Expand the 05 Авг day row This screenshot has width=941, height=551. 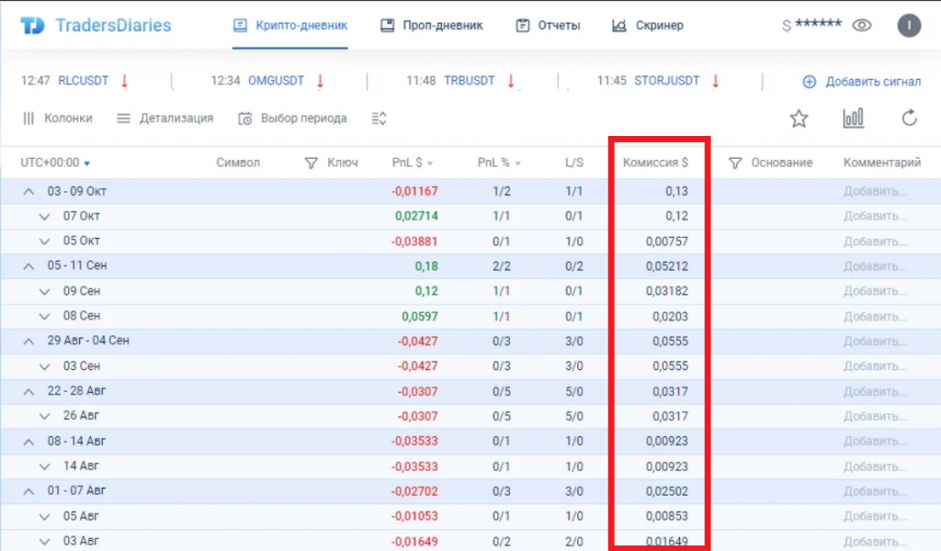click(x=44, y=516)
